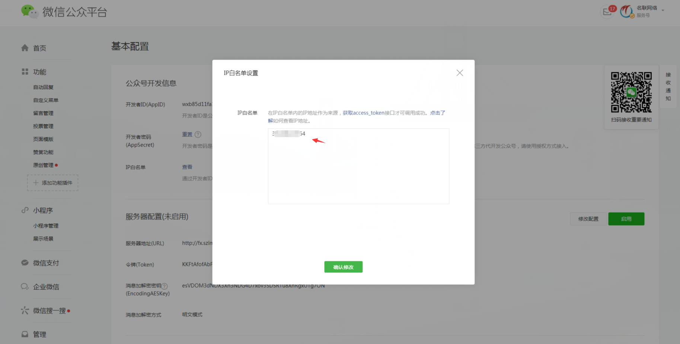Click 添加功能插件 button

tap(53, 183)
